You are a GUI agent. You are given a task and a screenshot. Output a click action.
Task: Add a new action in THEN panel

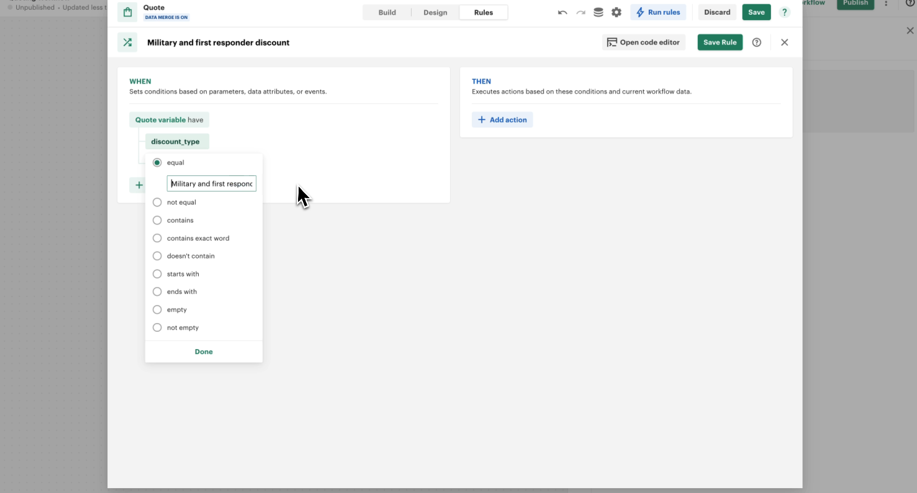502,120
